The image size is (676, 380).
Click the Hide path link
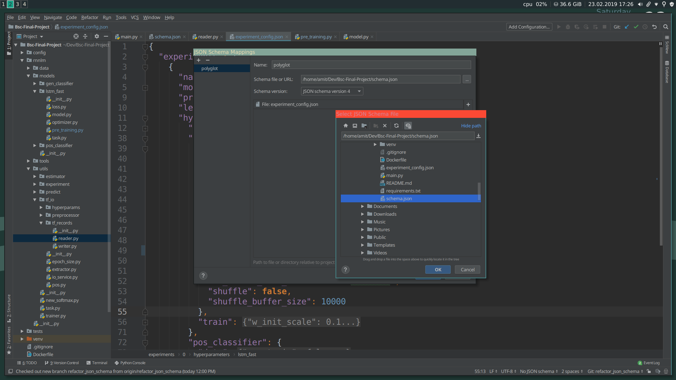471,126
